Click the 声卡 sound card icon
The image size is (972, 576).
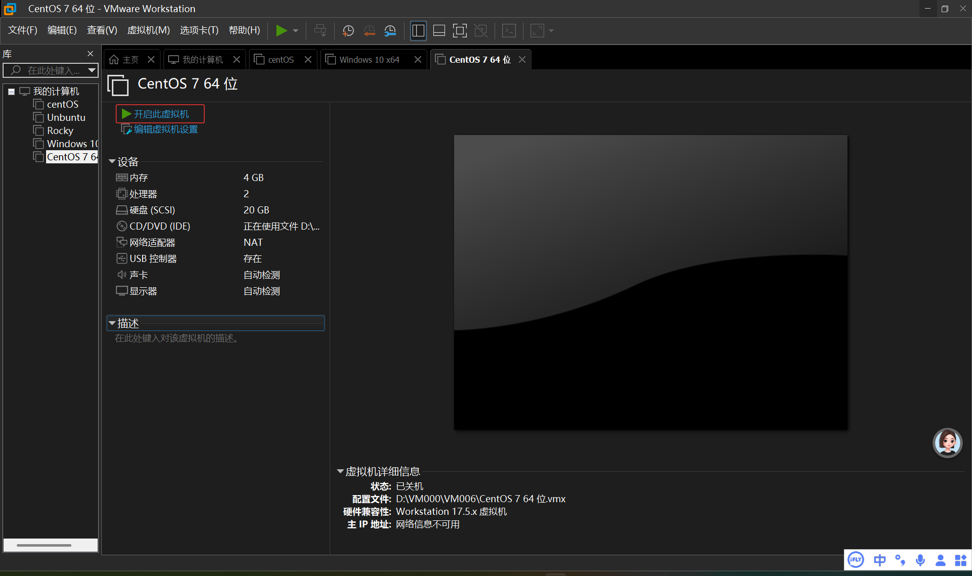pyautogui.click(x=121, y=275)
